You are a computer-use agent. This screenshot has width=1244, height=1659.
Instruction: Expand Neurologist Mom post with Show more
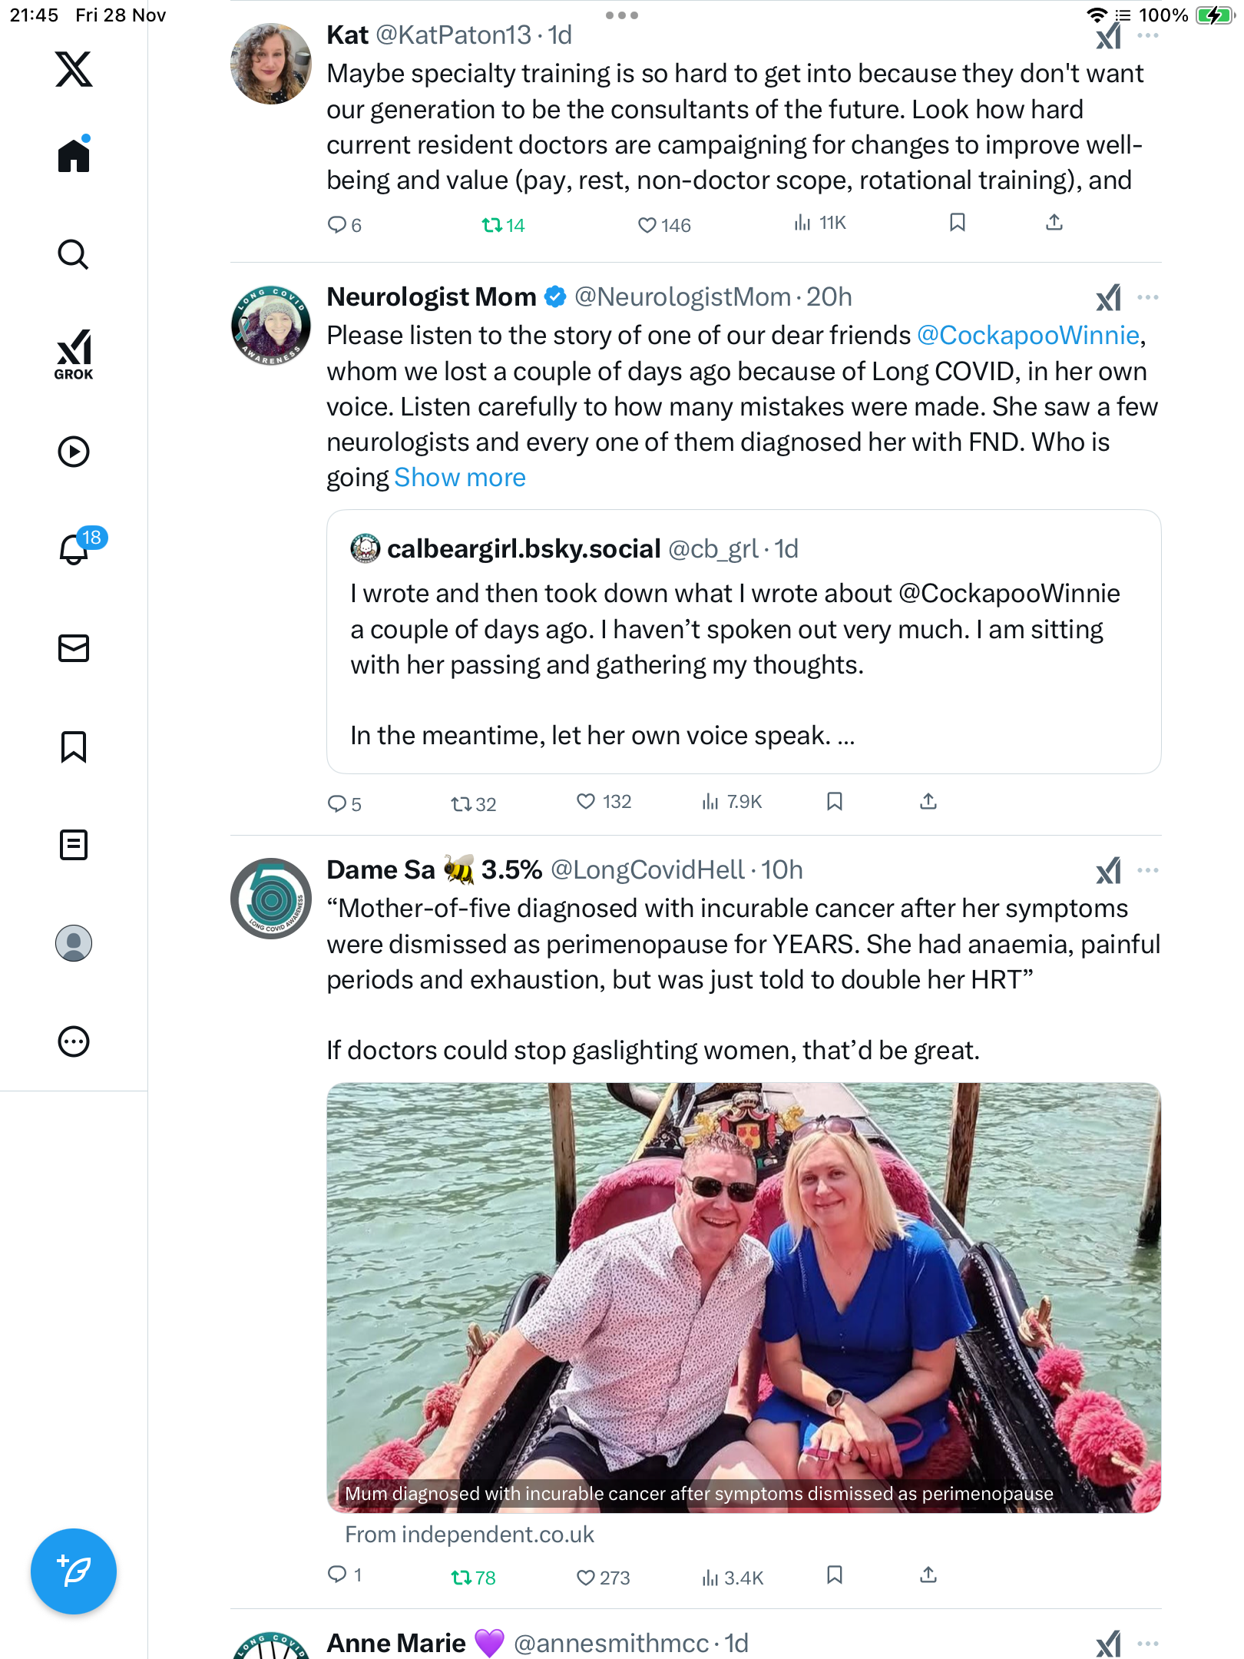(459, 478)
